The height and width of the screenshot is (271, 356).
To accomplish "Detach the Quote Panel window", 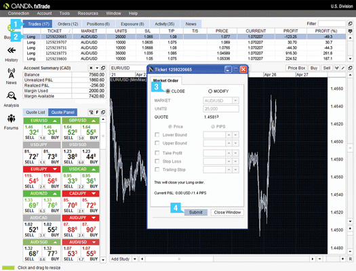I will point(103,112).
